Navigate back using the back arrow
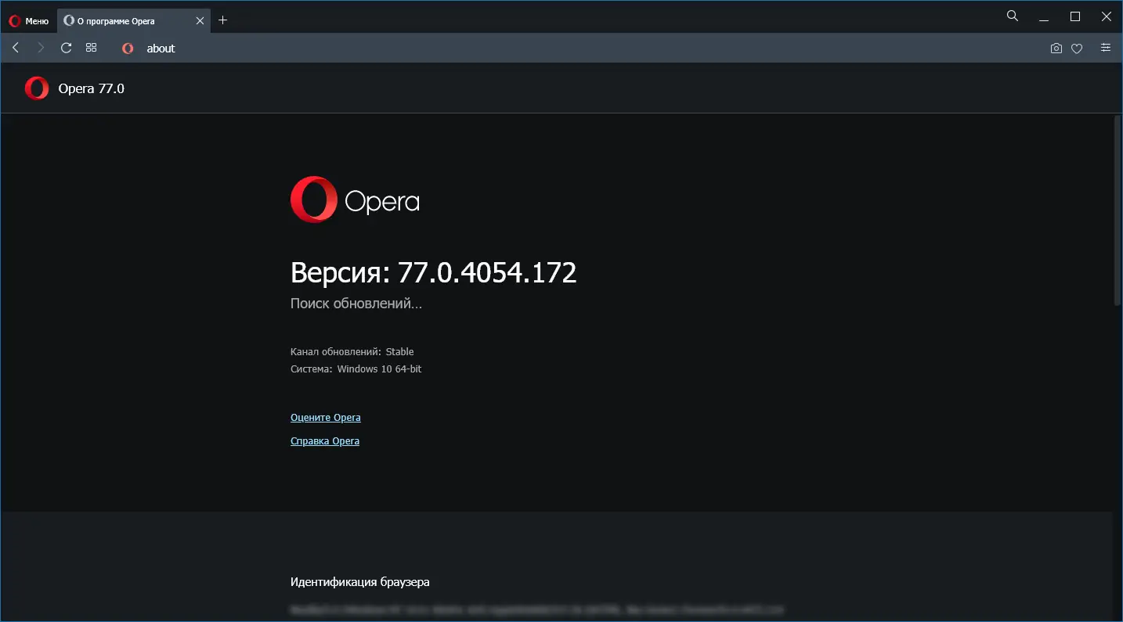Image resolution: width=1123 pixels, height=622 pixels. pyautogui.click(x=15, y=48)
